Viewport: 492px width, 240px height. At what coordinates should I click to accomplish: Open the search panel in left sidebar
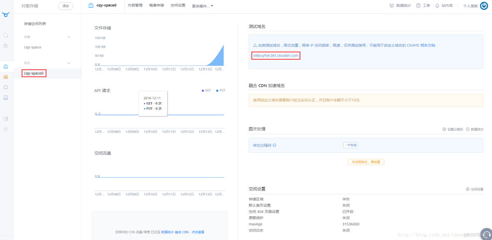coord(6,35)
